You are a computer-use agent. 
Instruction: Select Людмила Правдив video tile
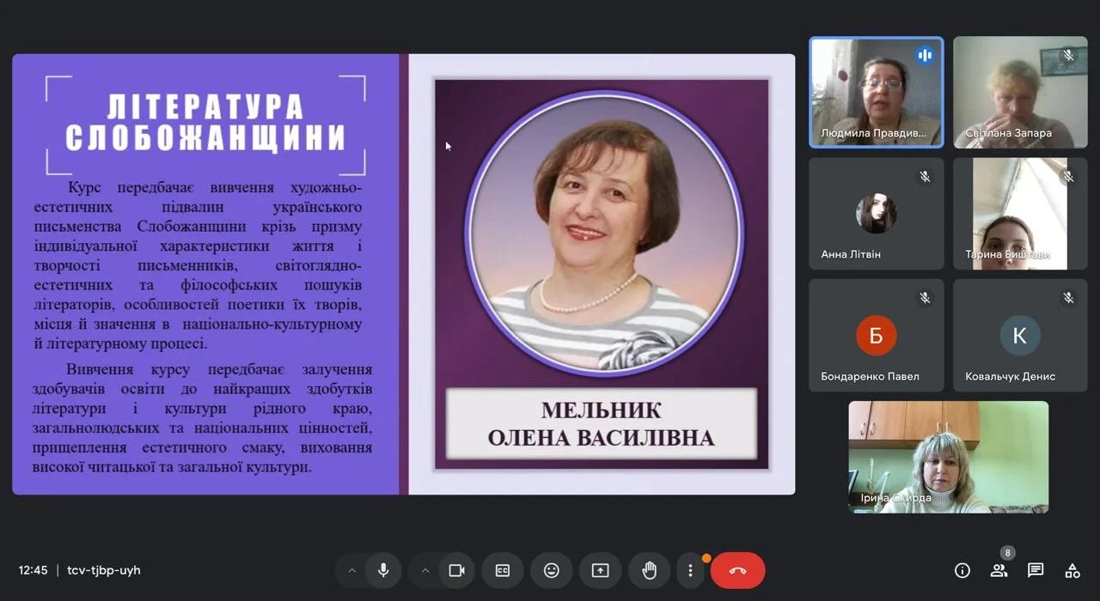tap(876, 92)
